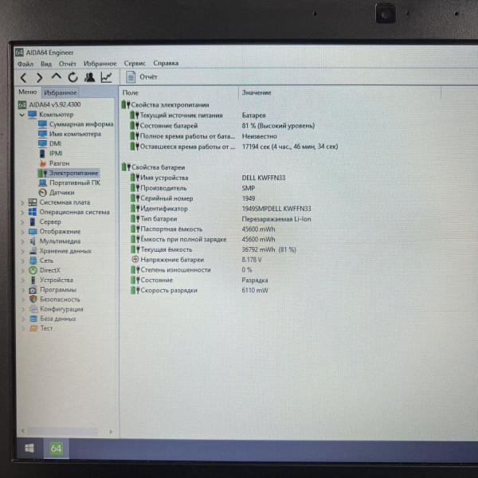Expand the Хранение данных node
This screenshot has height=478, width=478.
click(22, 252)
